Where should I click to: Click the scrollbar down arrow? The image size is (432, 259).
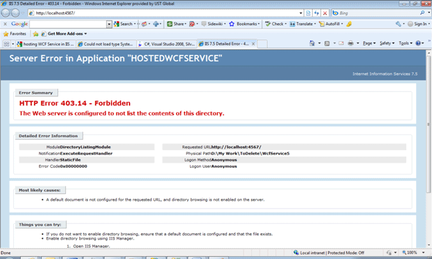click(429, 245)
